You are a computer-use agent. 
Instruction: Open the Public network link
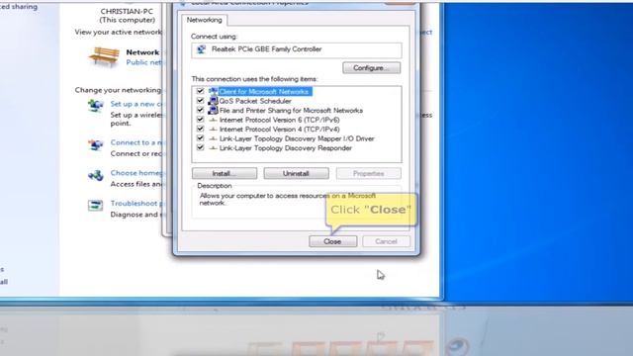(x=143, y=62)
